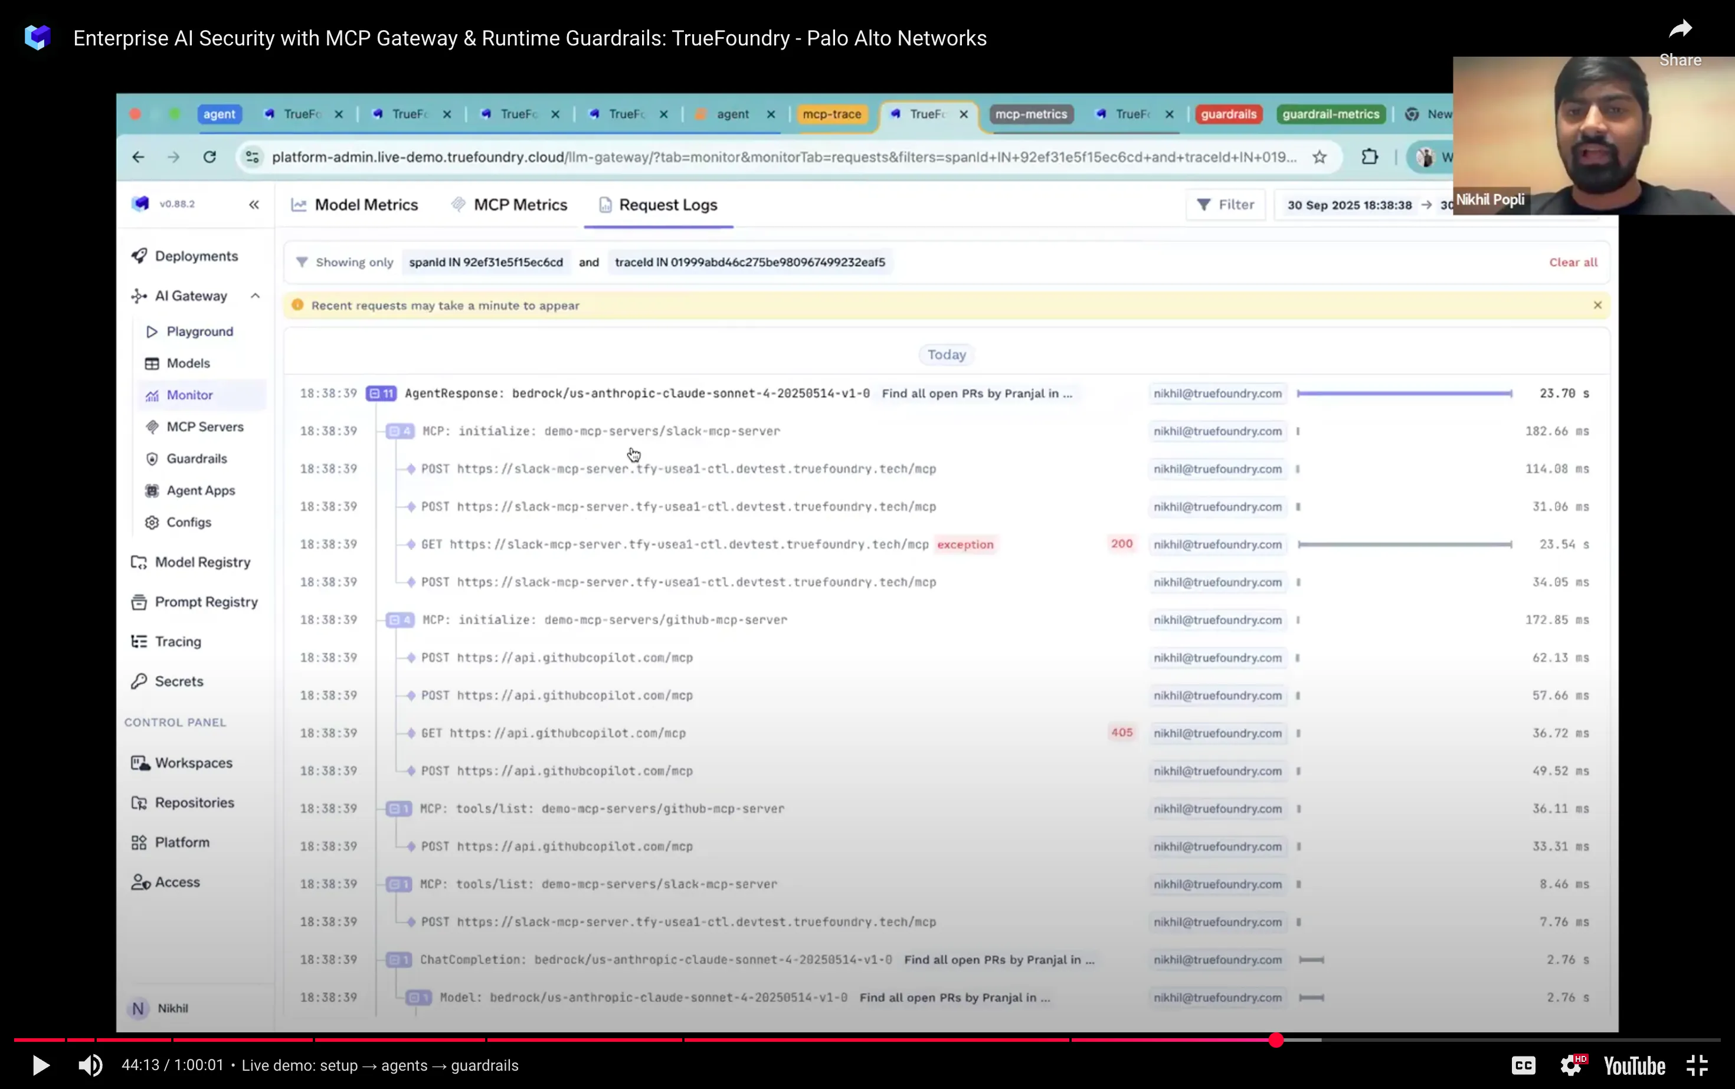
Task: Click the Share arrow icon
Action: click(1680, 29)
